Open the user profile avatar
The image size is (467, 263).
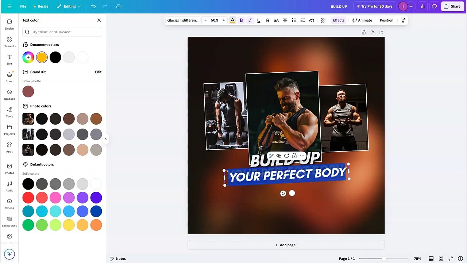coord(403,6)
